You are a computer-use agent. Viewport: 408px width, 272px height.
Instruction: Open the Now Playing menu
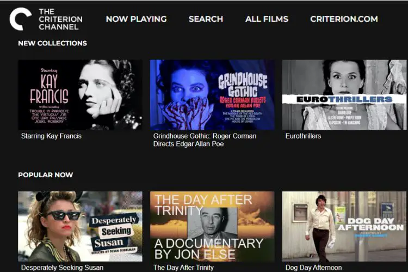[x=136, y=19]
